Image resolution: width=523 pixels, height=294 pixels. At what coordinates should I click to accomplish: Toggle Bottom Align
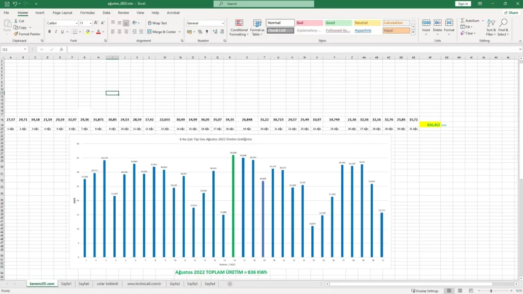pos(126,23)
